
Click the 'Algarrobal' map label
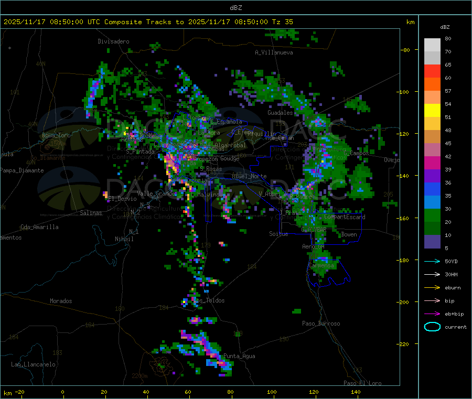coord(230,145)
